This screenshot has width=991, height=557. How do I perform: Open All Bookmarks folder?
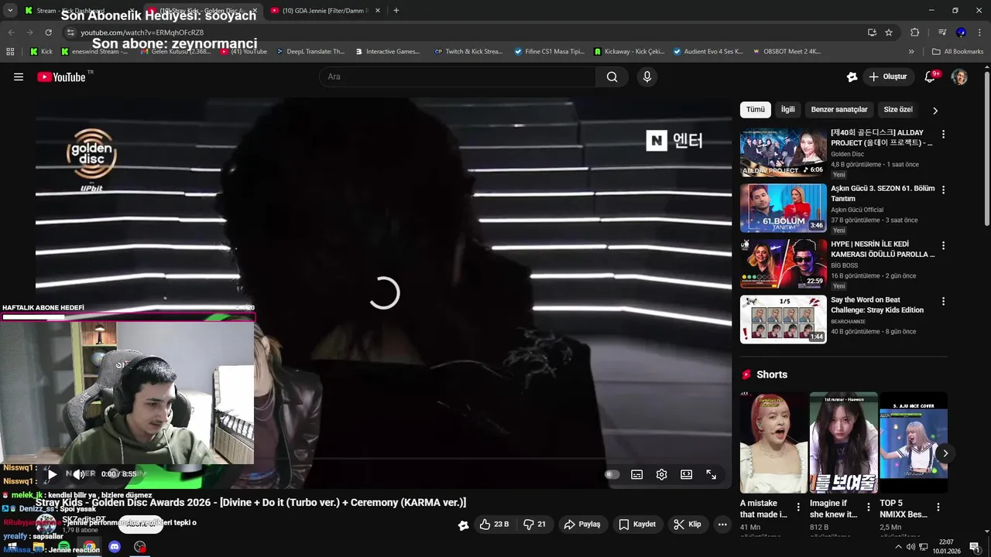click(958, 52)
